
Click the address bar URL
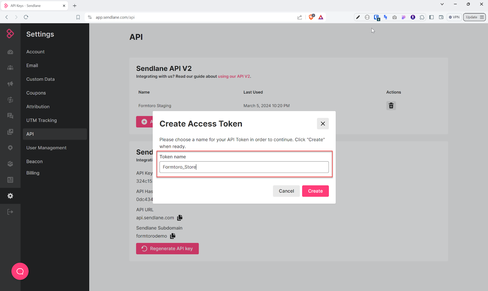[x=115, y=17]
